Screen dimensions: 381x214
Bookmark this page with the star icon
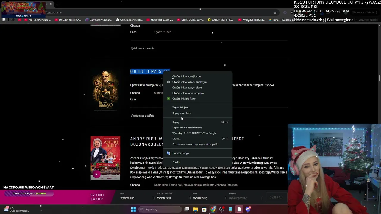[275, 12]
